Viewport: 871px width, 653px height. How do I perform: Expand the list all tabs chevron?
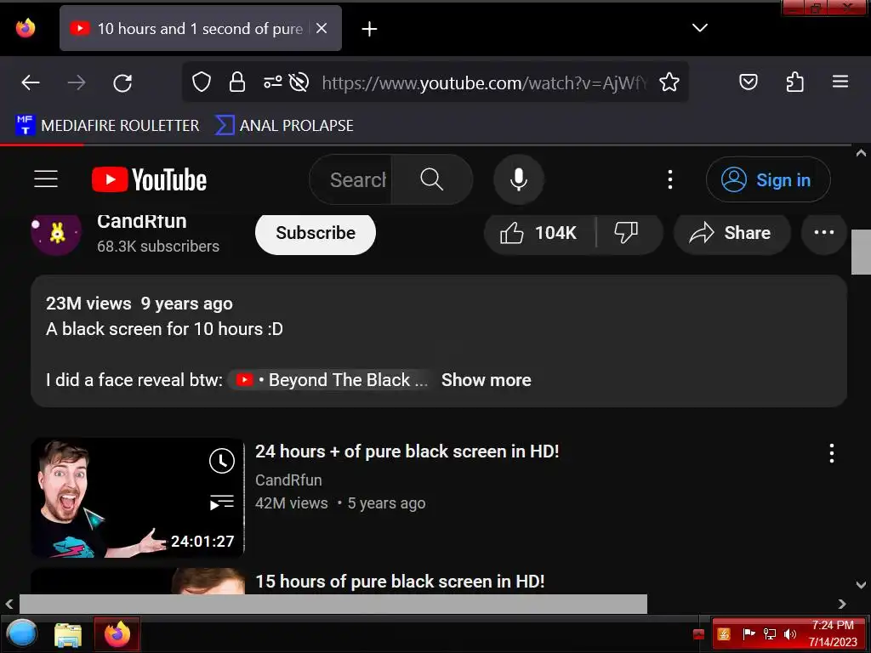coord(699,27)
